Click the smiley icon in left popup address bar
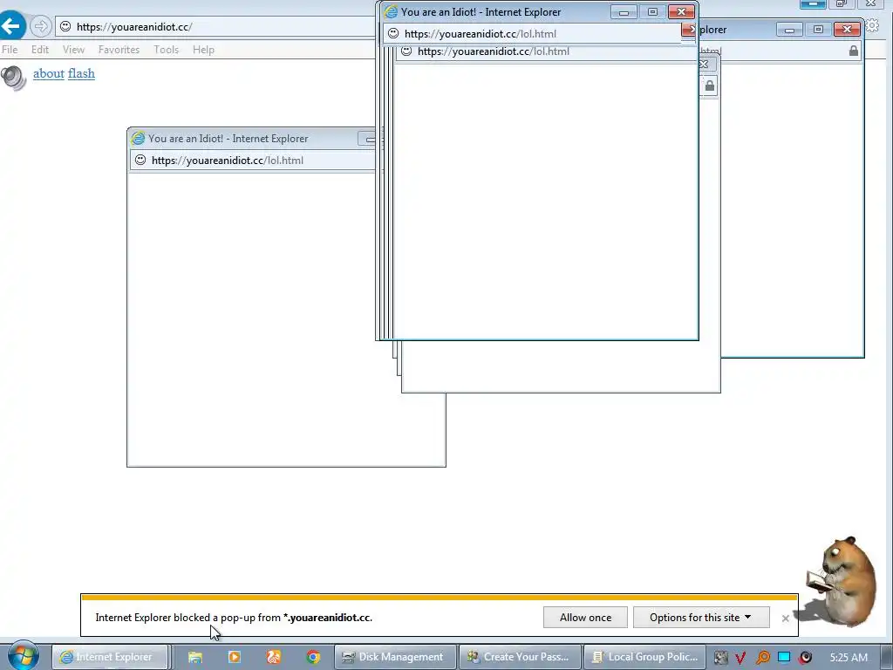 tap(140, 161)
